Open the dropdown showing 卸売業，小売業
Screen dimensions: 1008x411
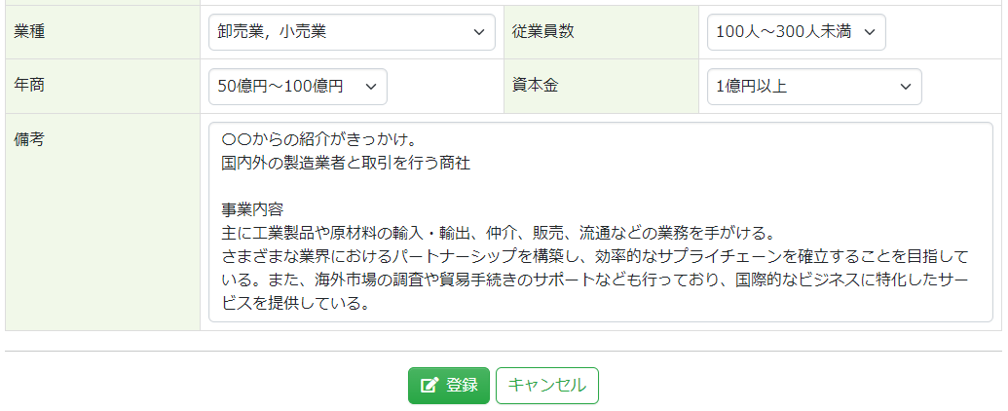point(351,32)
